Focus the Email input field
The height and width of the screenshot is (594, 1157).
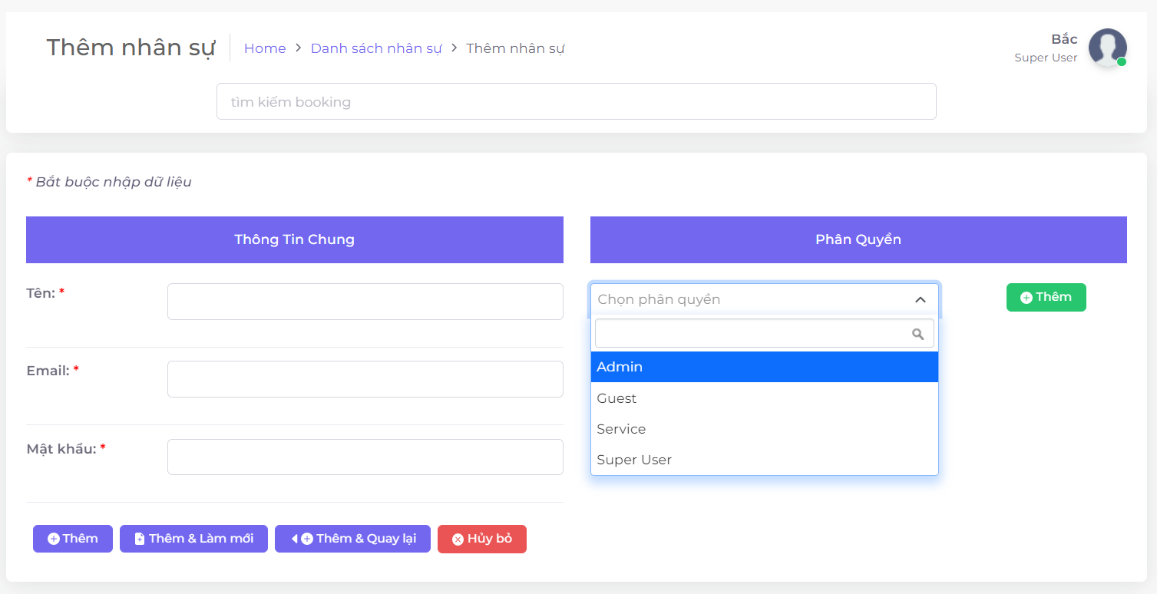(365, 379)
